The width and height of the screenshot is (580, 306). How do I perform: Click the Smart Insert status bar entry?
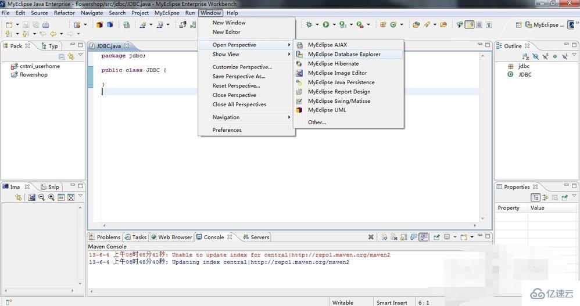pos(392,303)
